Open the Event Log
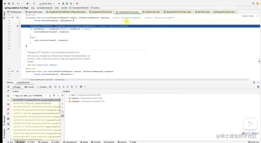261x143 pixels. pyautogui.click(x=253, y=142)
